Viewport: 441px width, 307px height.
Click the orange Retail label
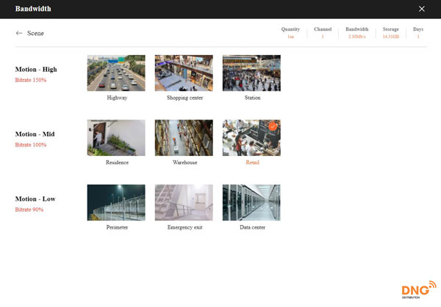pos(253,163)
